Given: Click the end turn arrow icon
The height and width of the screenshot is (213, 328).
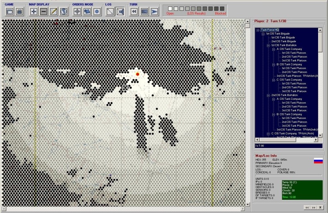Looking at the screenshot, I should 154,11.
